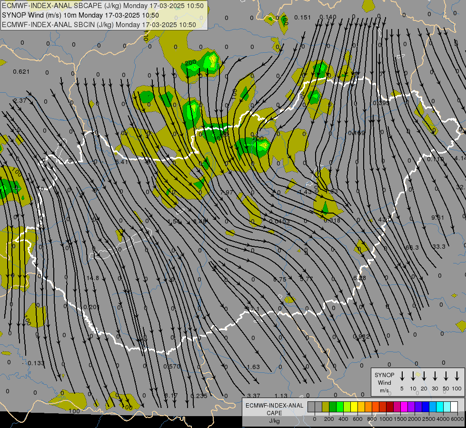Select the lime yellow-green legend swatch
The height and width of the screenshot is (428, 466).
click(347, 407)
